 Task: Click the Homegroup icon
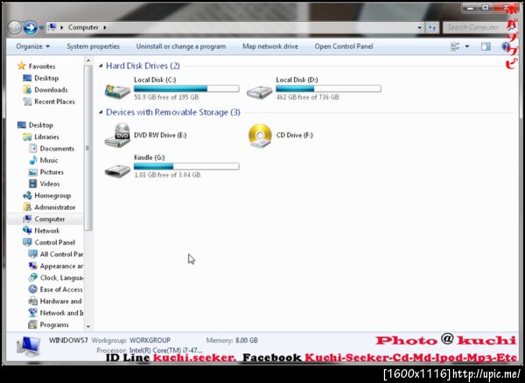point(27,195)
